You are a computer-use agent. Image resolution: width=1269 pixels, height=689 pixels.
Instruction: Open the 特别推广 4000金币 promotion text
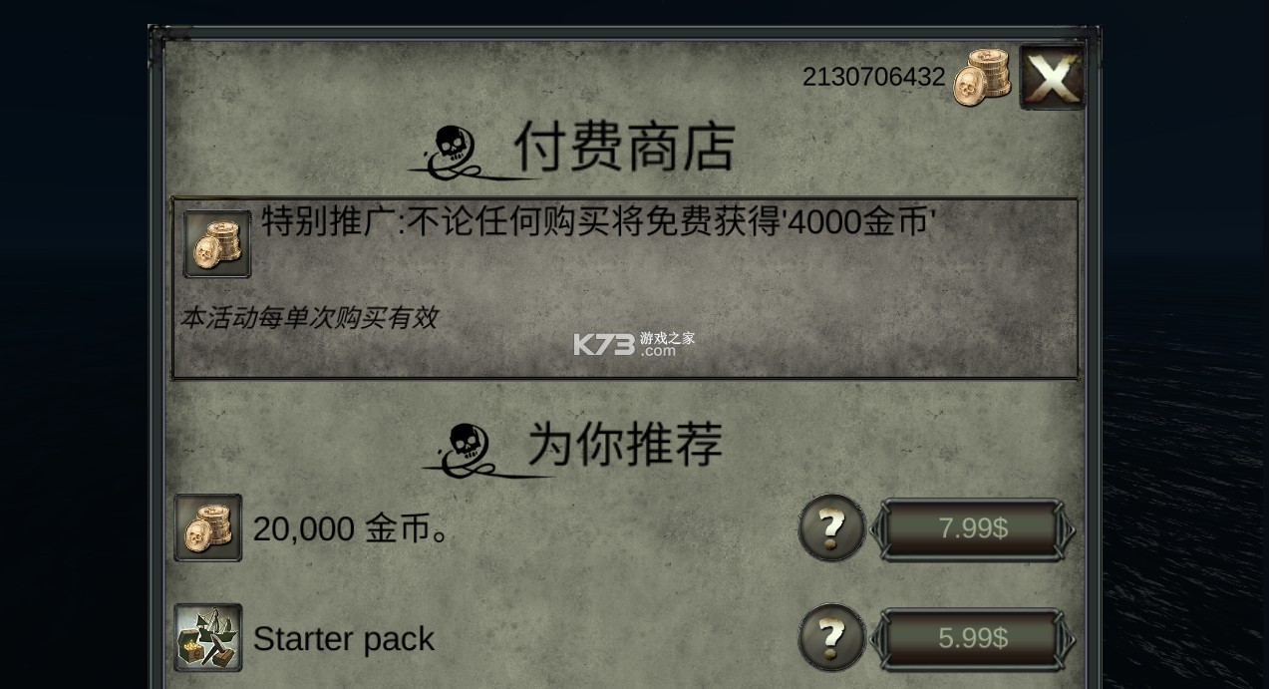pyautogui.click(x=598, y=221)
